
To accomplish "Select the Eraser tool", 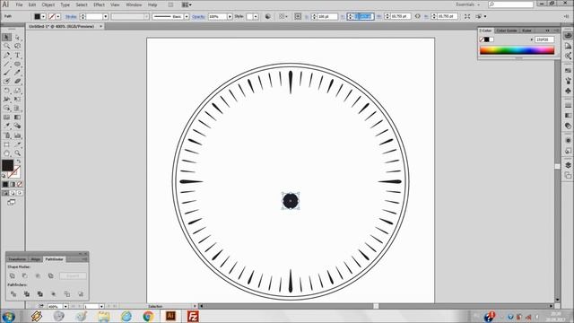I will coord(17,82).
